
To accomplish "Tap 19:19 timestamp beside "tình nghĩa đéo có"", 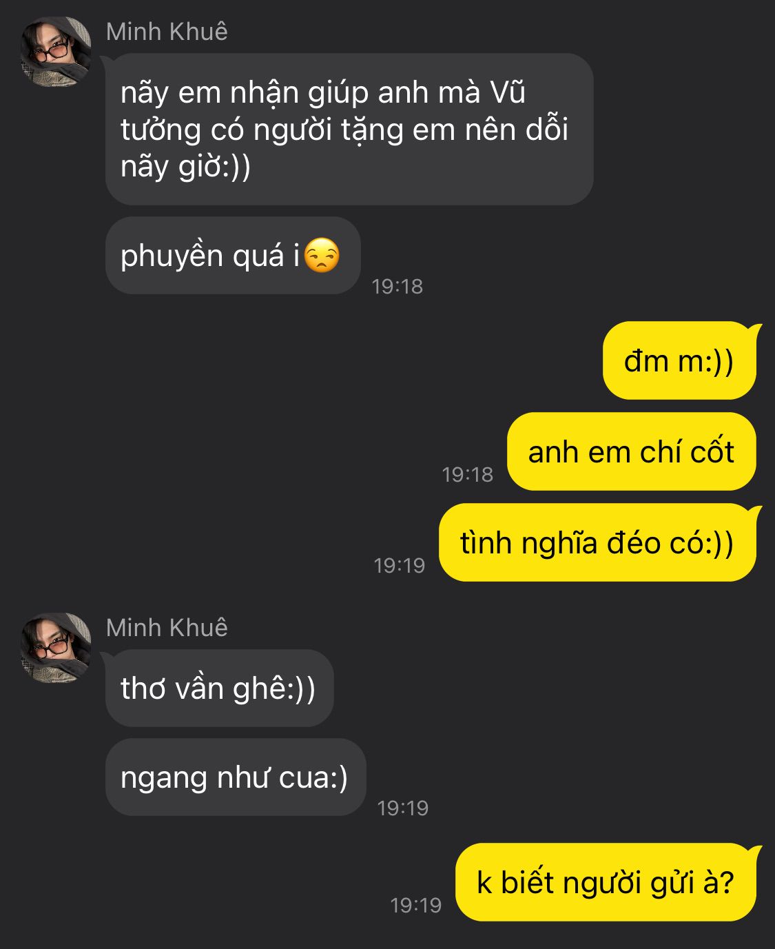I will [x=400, y=565].
